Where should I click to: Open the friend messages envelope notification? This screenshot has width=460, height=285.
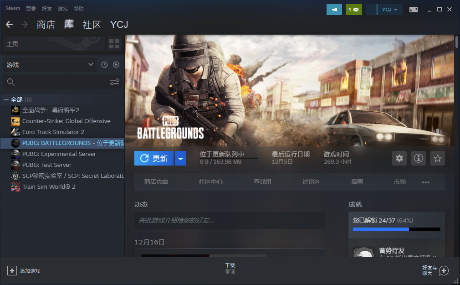(x=353, y=10)
